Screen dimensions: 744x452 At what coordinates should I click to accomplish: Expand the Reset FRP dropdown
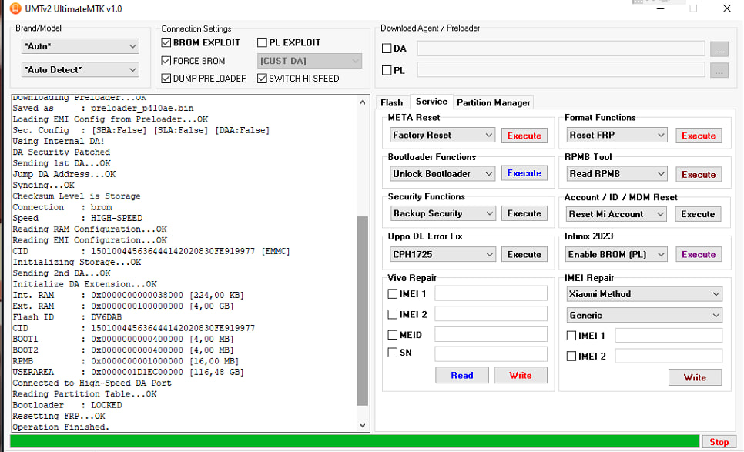pos(616,136)
